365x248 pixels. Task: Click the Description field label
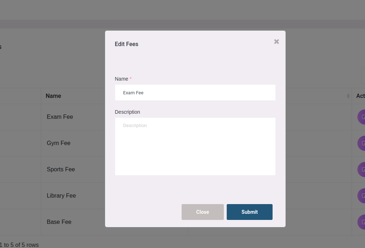[127, 112]
